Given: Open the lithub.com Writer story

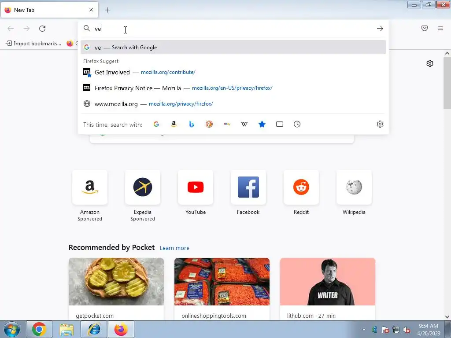Looking at the screenshot, I should [x=328, y=289].
